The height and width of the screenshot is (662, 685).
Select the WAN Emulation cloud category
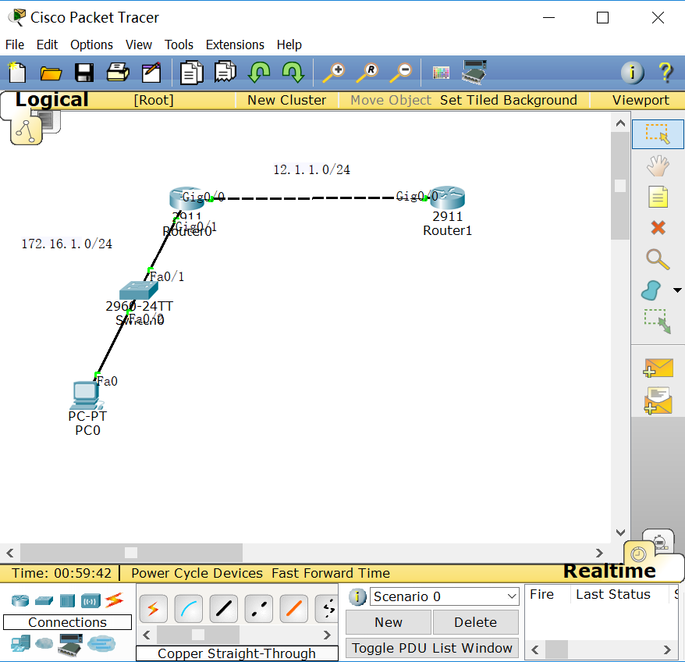pos(44,643)
